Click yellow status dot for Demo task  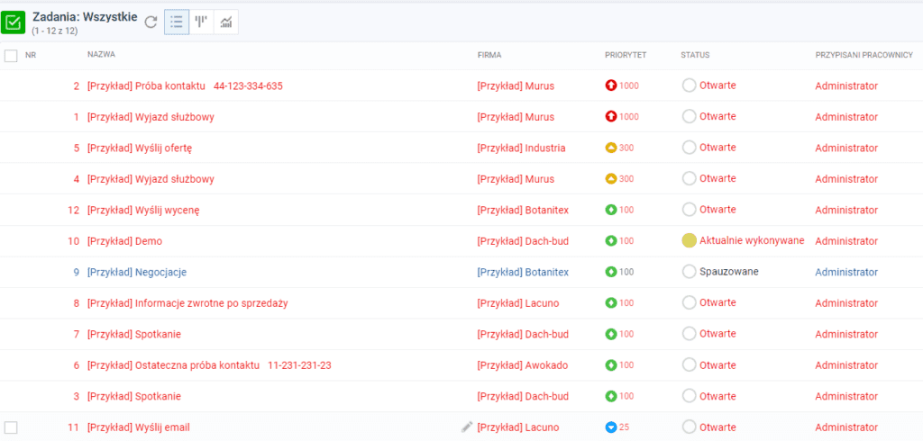tap(690, 240)
